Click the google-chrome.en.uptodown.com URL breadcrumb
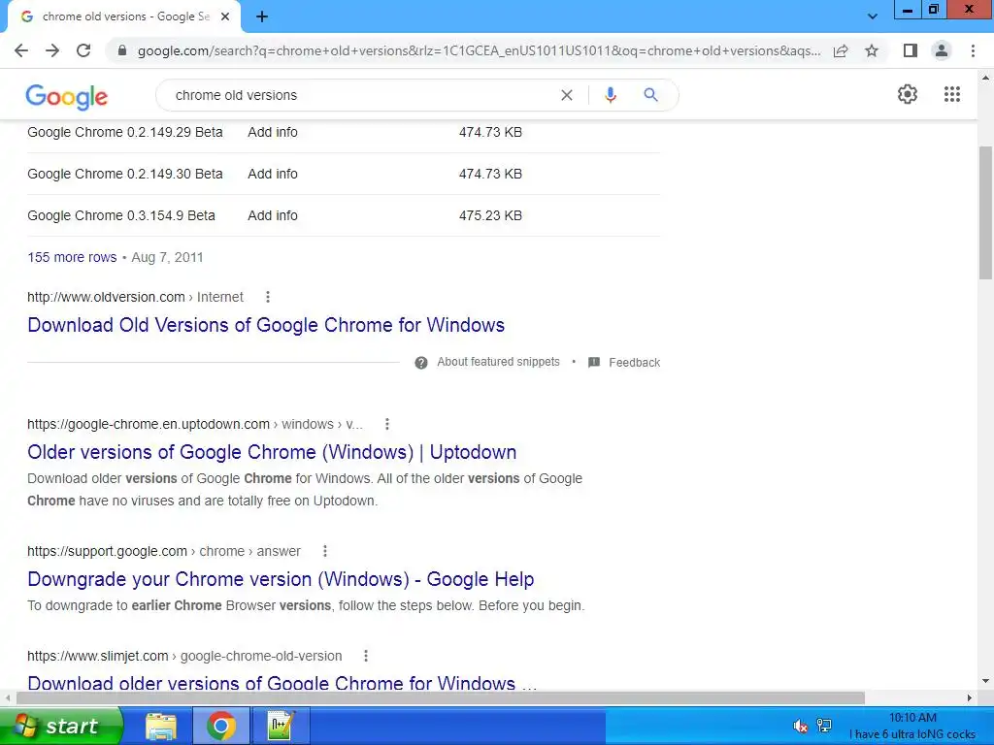 coord(195,424)
